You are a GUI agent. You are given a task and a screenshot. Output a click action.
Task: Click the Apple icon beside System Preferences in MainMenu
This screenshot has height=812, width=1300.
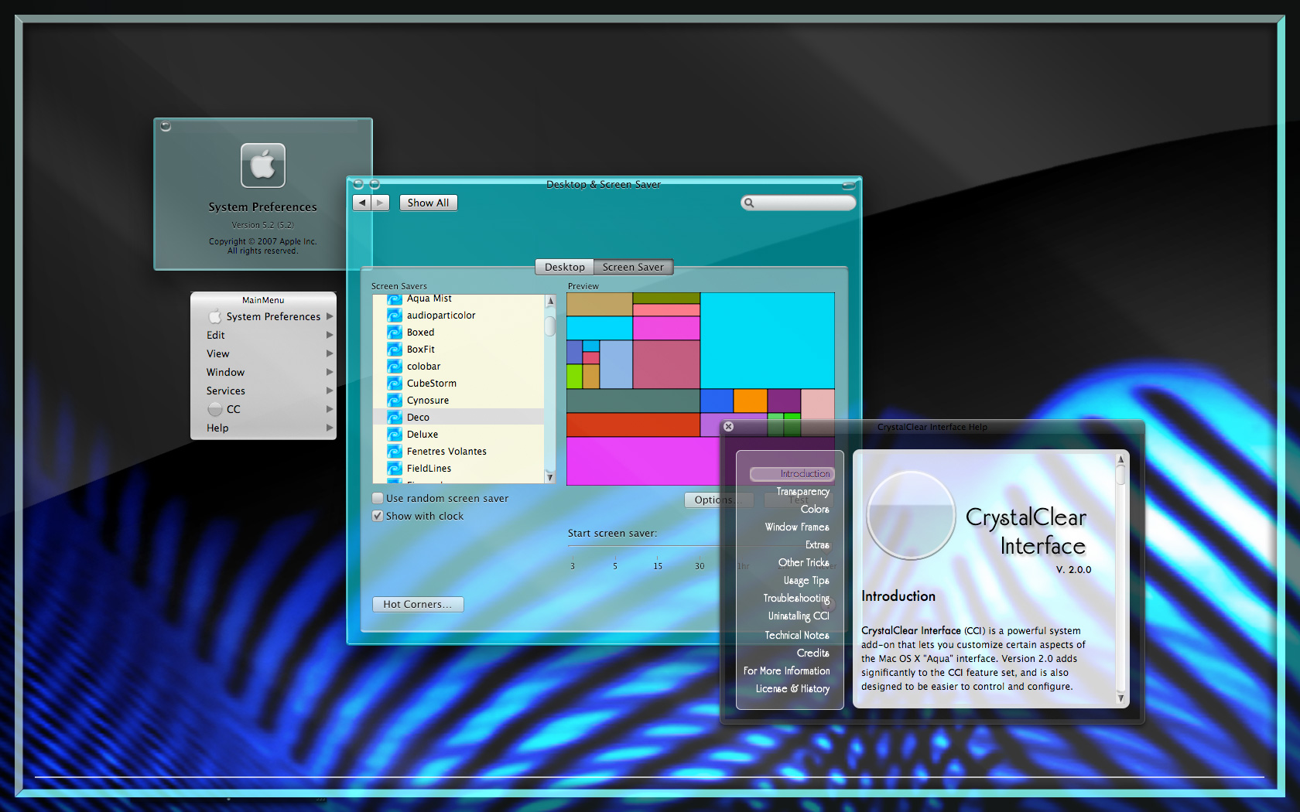215,316
